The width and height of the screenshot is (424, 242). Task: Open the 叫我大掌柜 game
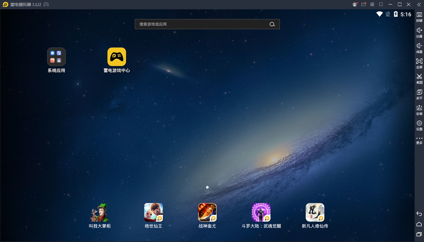100,212
